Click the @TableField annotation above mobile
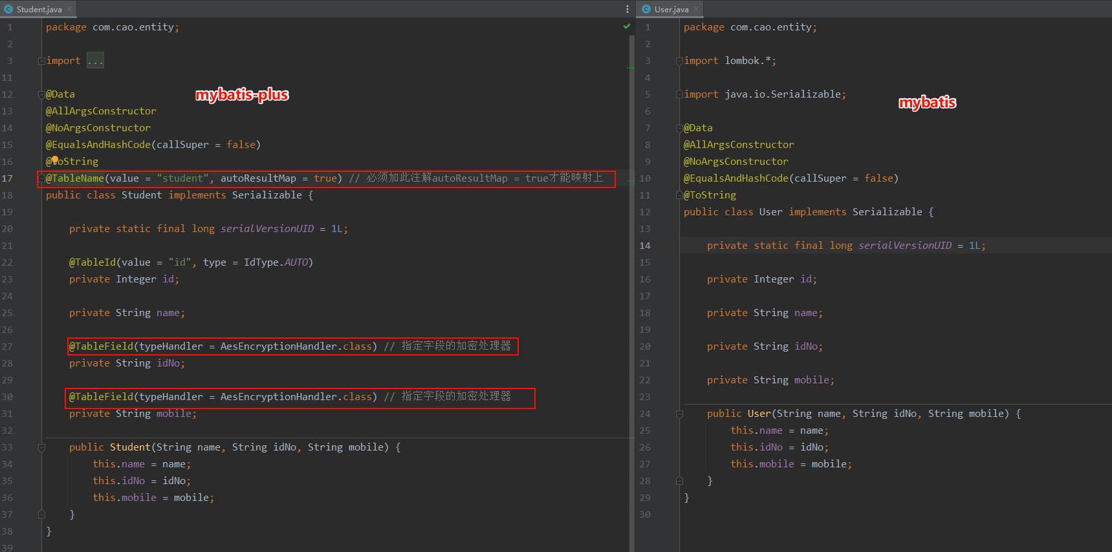 pos(223,397)
